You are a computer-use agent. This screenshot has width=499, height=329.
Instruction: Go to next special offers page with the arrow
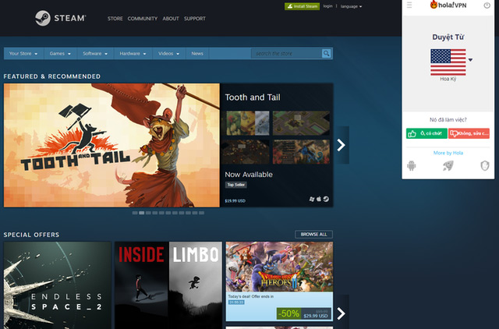[x=342, y=313]
